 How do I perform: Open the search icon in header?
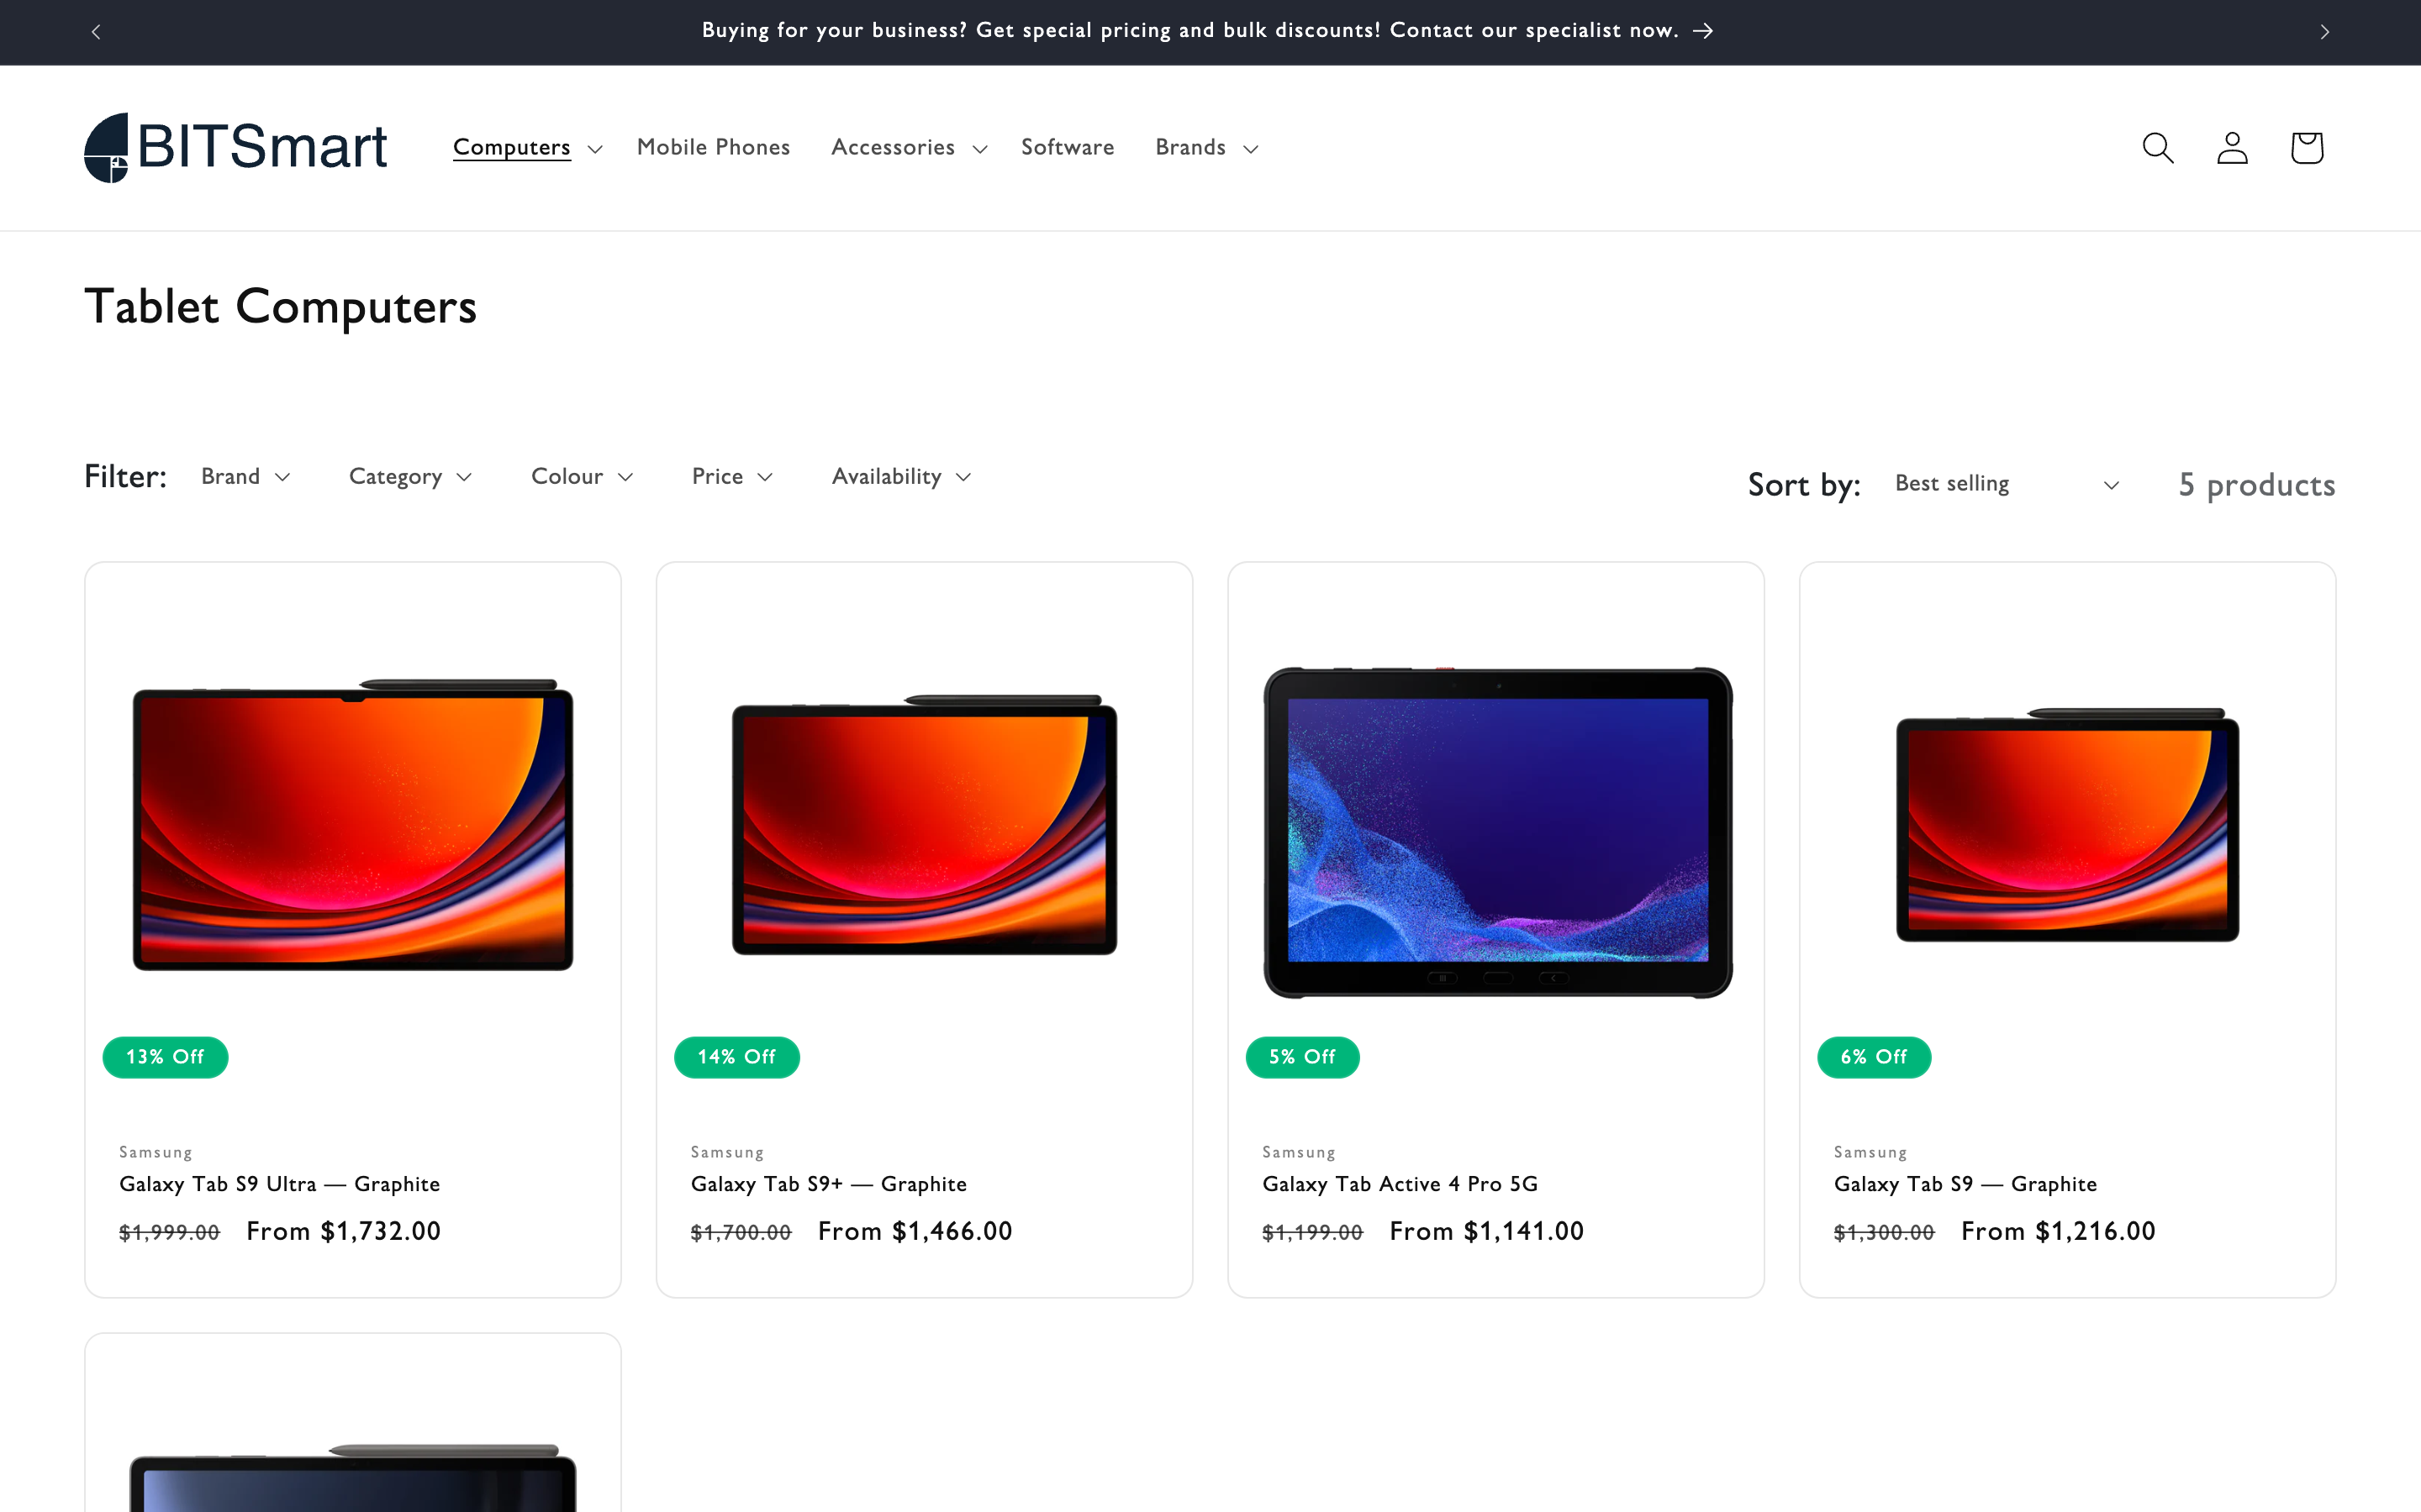coord(2158,148)
